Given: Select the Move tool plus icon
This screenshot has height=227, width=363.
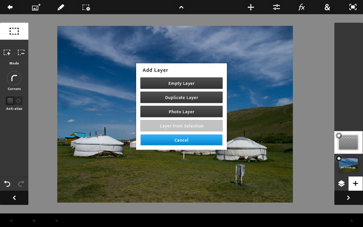Looking at the screenshot, I should point(250,7).
